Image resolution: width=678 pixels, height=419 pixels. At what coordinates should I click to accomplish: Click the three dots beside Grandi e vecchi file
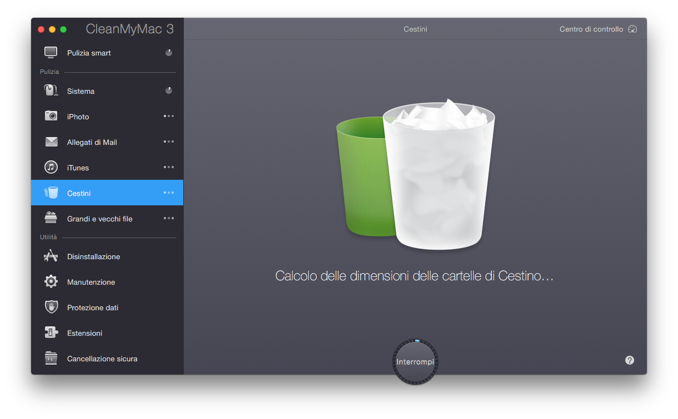pyautogui.click(x=169, y=218)
